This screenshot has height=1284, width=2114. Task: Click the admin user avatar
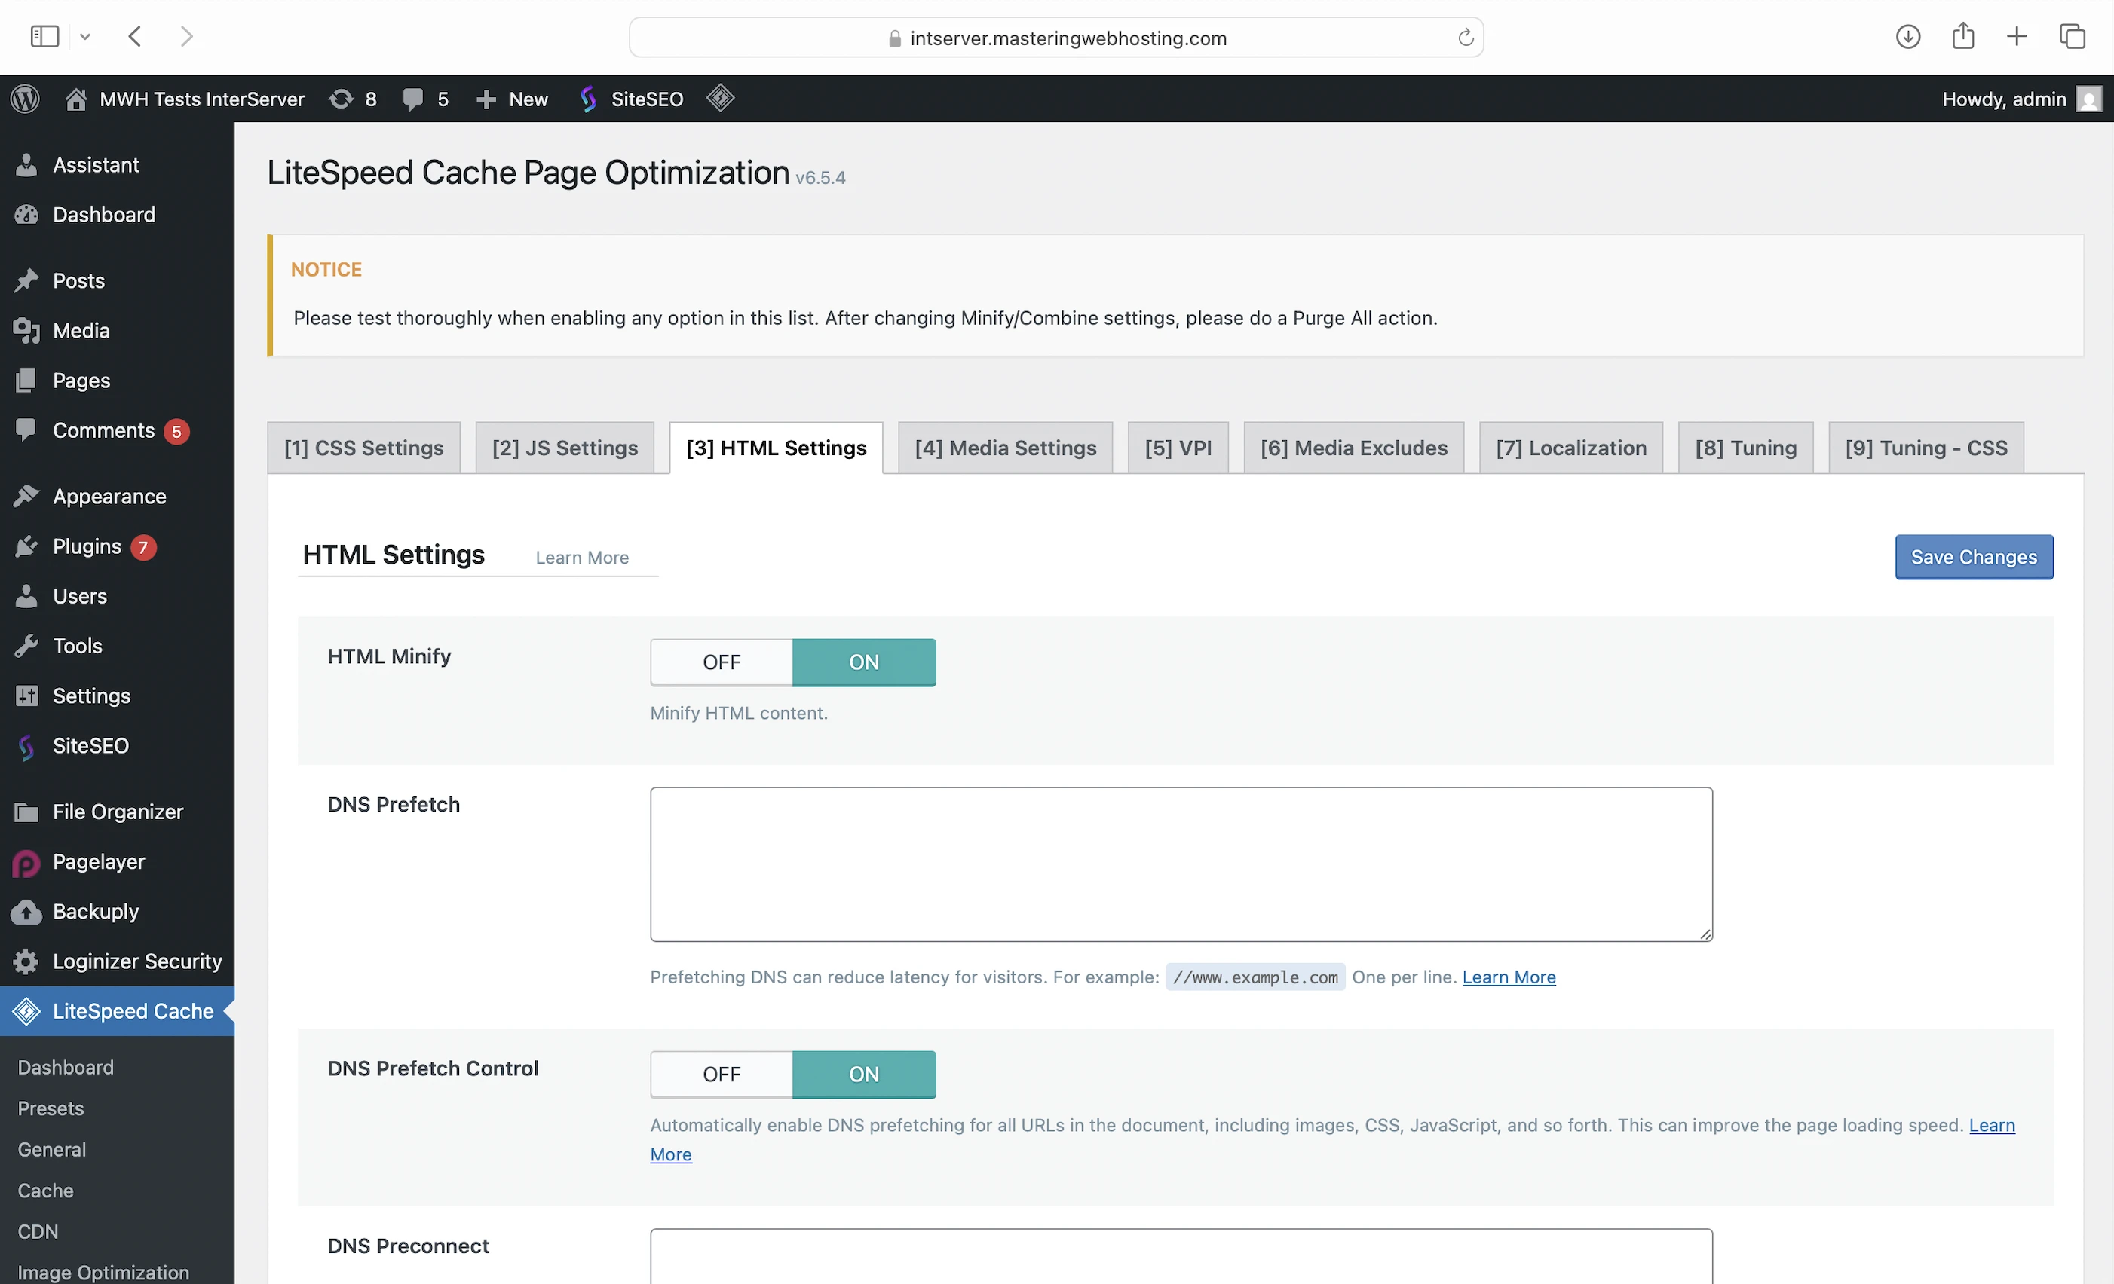tap(2089, 99)
